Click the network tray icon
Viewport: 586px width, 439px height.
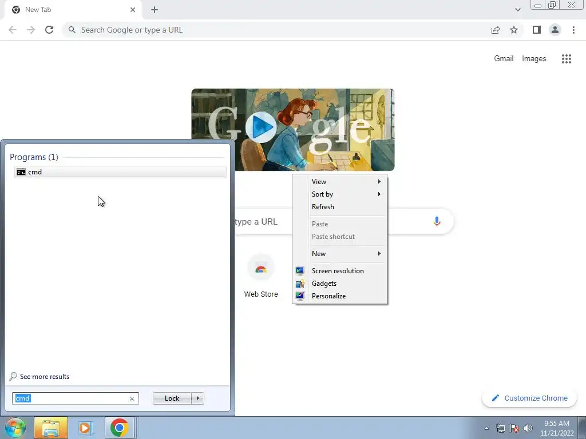500,428
